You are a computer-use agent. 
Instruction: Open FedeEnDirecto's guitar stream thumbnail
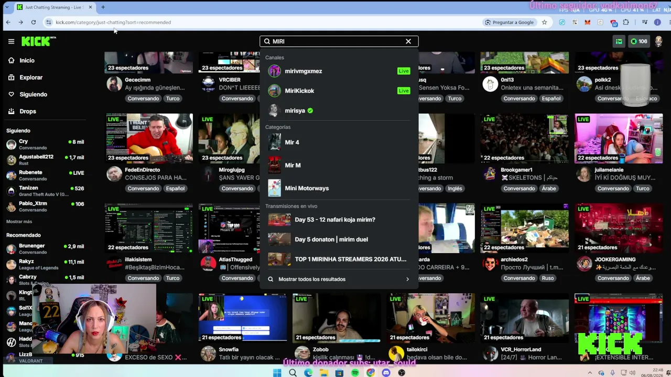tap(149, 138)
